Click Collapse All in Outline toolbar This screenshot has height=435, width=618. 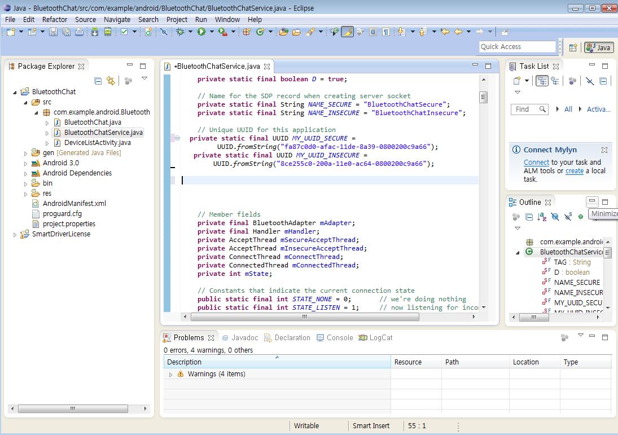529,217
